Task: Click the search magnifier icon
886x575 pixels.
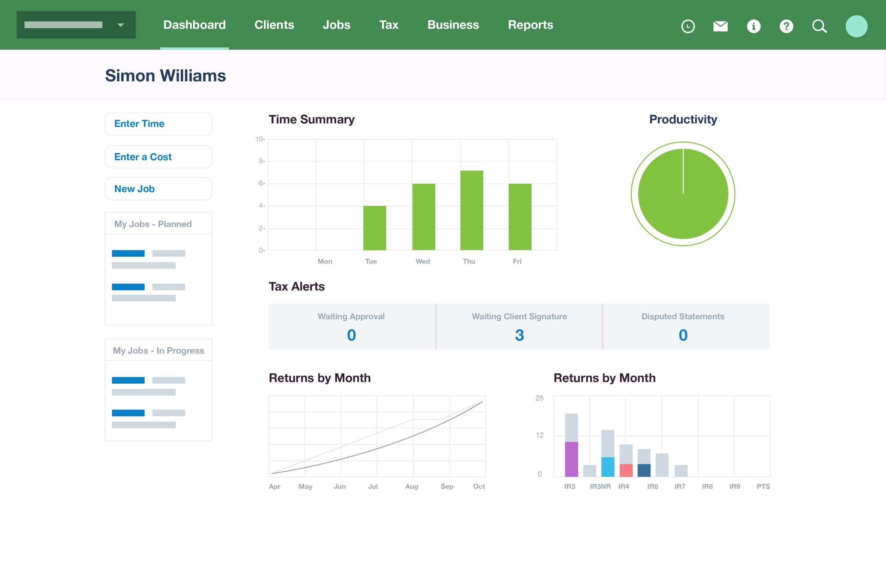Action: 819,26
